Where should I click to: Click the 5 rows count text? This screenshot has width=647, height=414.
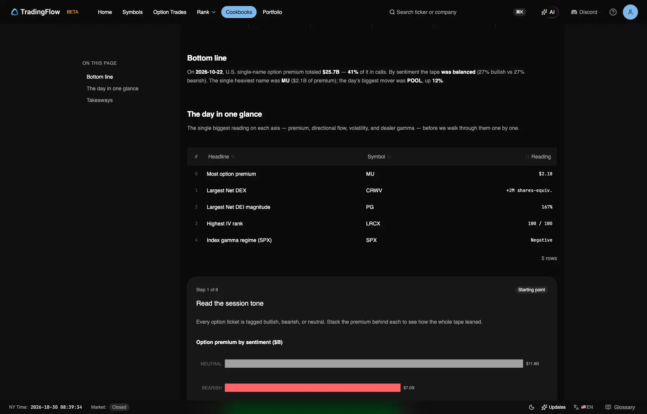click(549, 258)
